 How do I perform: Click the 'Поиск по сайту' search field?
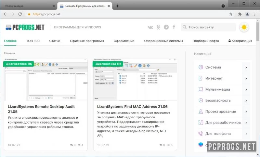tap(208, 27)
